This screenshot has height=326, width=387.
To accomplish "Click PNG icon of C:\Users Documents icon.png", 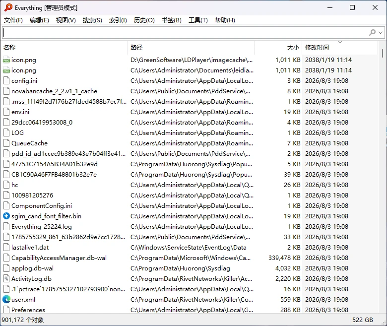I will coord(6,70).
